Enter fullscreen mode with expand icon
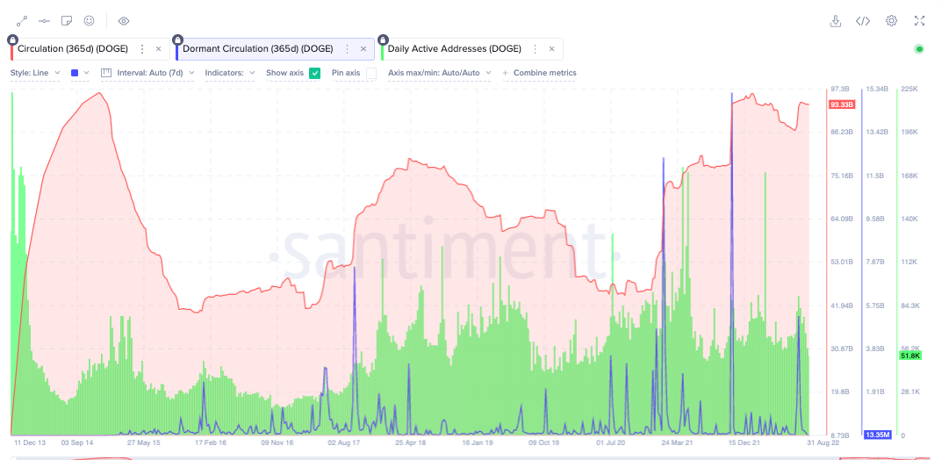Viewport: 942px width, 460px height. point(919,21)
